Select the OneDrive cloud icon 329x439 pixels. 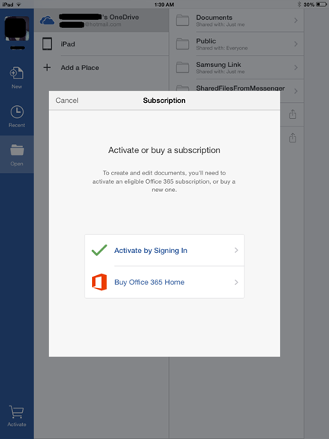(x=47, y=21)
